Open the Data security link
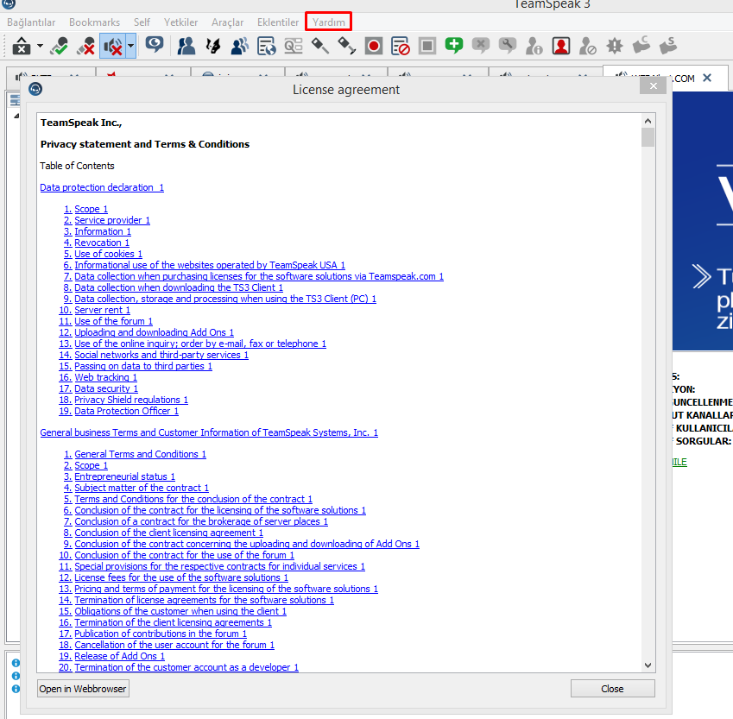The height and width of the screenshot is (719, 733). coord(106,388)
